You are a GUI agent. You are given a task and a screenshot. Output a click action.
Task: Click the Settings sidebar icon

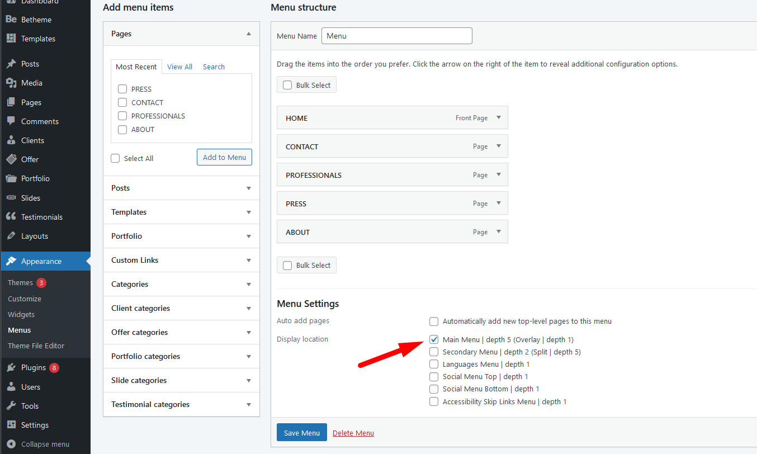click(x=11, y=425)
